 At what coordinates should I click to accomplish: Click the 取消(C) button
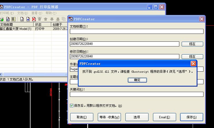point(81,117)
